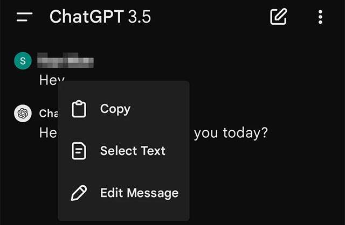
Task: Click the green "S" user avatar
Action: pyautogui.click(x=22, y=61)
